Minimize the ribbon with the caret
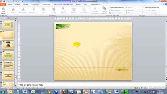167x94 pixels. pos(163,4)
